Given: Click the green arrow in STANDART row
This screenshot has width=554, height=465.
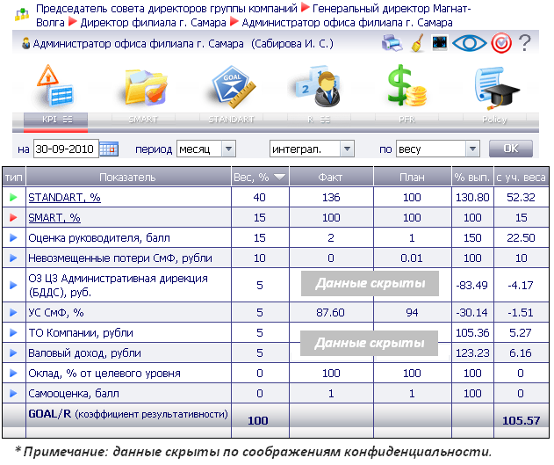Looking at the screenshot, I should (x=13, y=197).
